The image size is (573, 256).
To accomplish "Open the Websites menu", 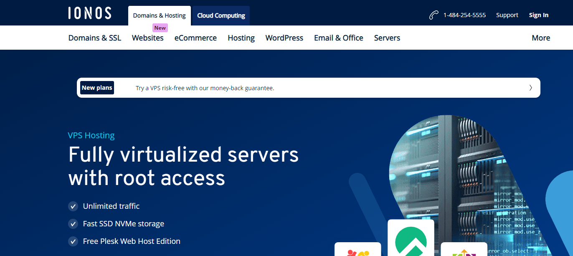I will tap(148, 38).
